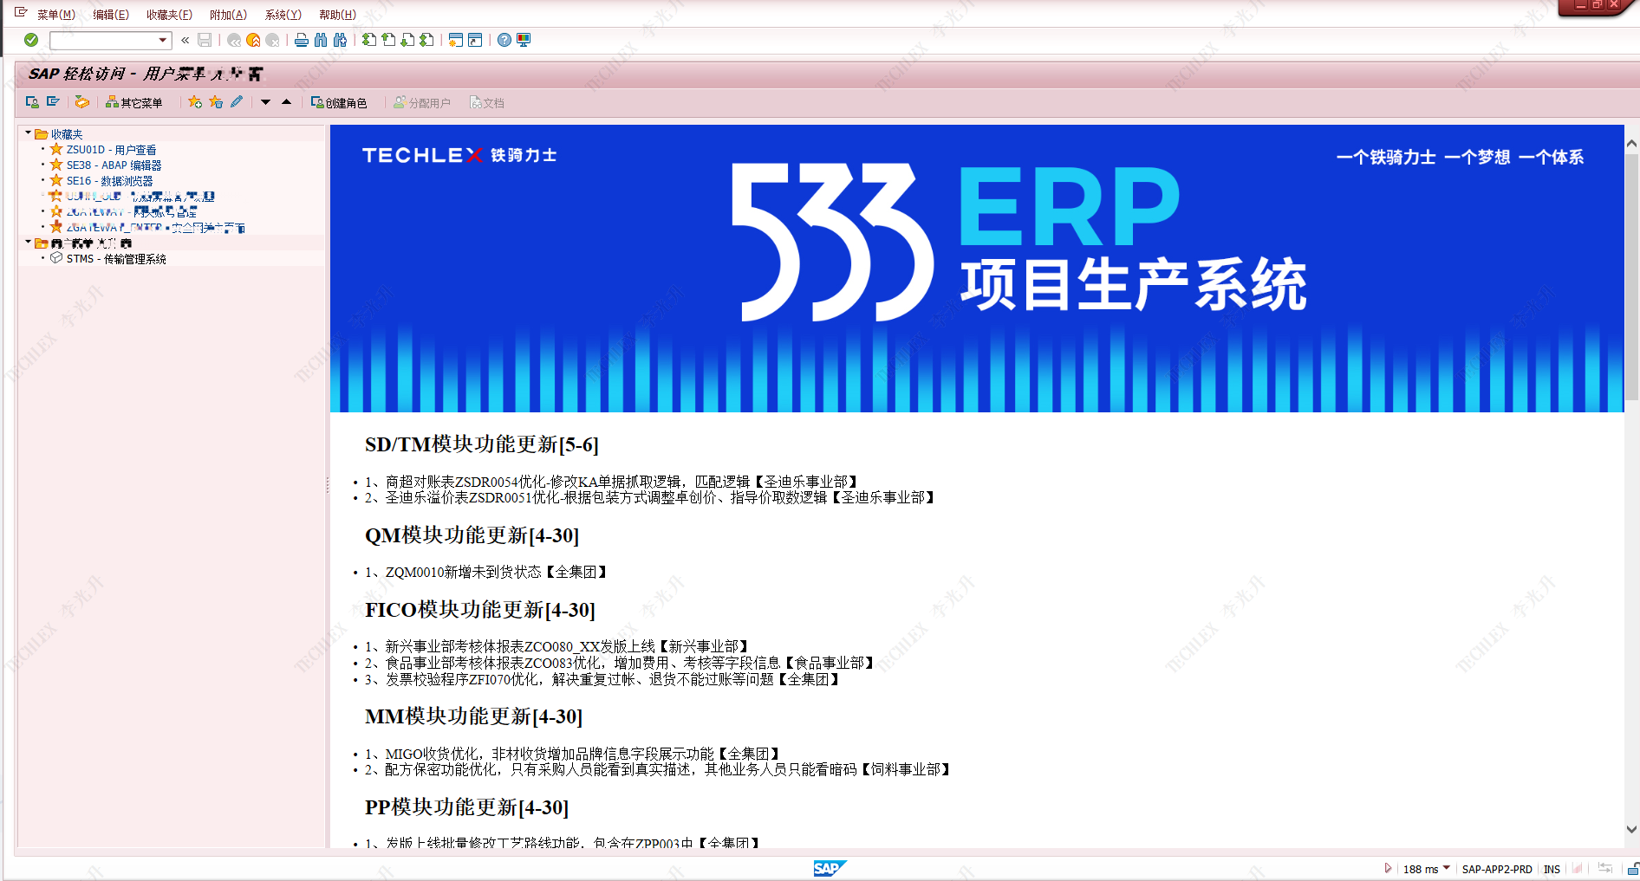Click the Find Next binoculars icon

(x=340, y=40)
